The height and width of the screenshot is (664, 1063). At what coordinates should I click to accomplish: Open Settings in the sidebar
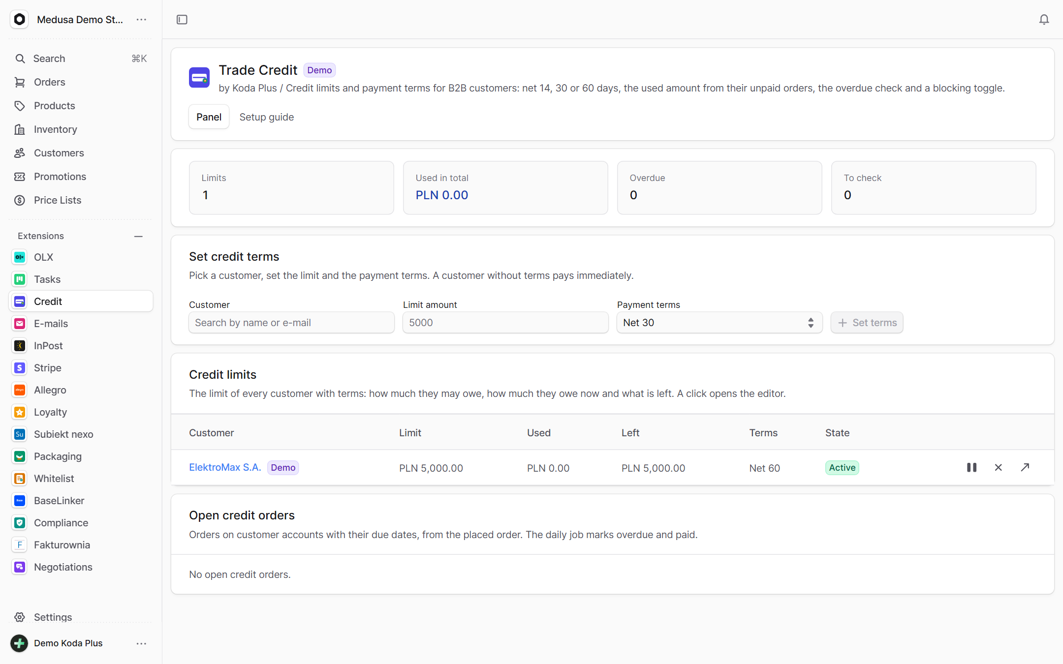[81, 617]
